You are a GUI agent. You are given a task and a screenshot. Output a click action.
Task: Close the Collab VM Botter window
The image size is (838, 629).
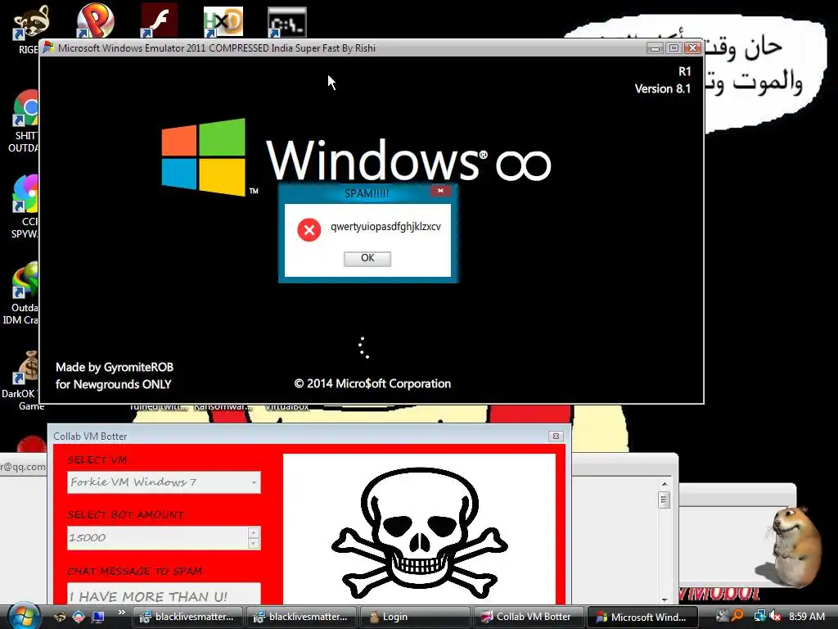pyautogui.click(x=556, y=436)
